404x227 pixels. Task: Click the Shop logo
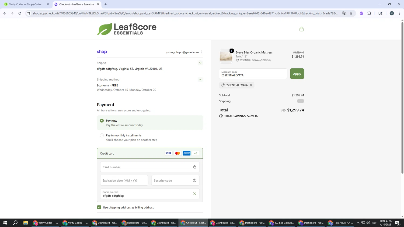pyautogui.click(x=102, y=52)
